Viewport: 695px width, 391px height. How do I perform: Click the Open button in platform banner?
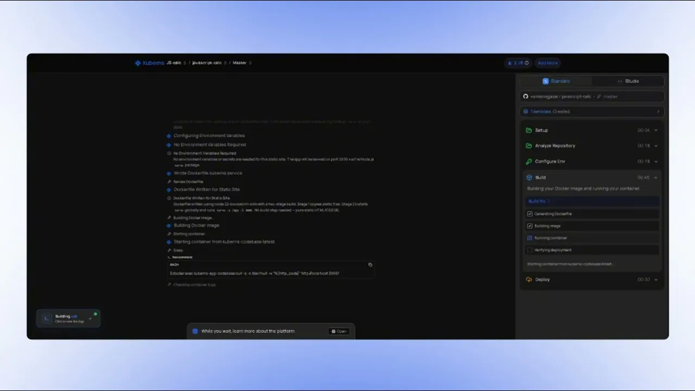tap(339, 331)
